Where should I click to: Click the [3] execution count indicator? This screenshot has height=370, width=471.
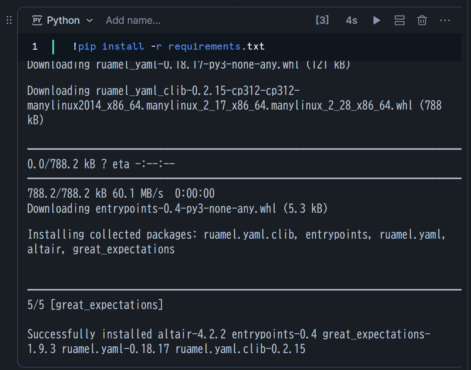(322, 20)
